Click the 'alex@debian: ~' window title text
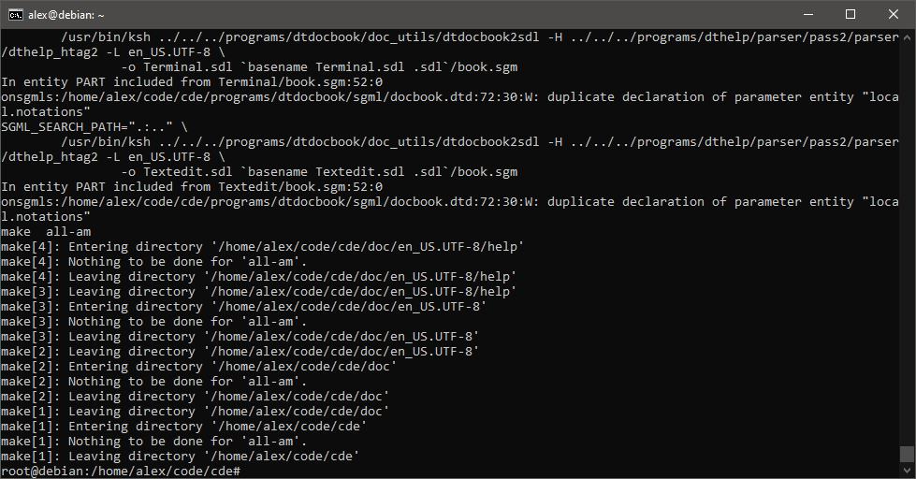The height and width of the screenshot is (479, 916). pyautogui.click(x=67, y=15)
